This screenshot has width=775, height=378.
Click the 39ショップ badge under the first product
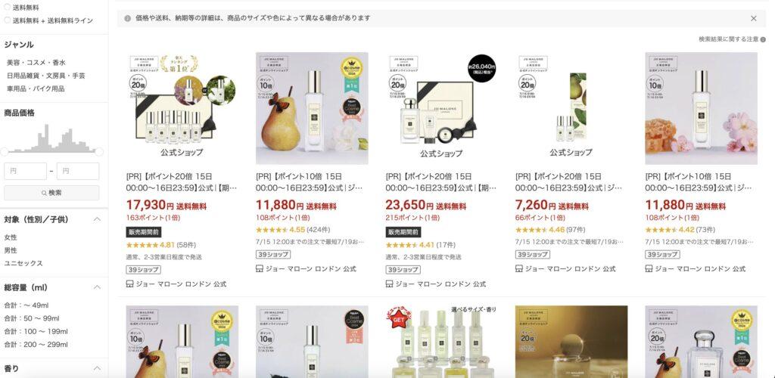[143, 270]
